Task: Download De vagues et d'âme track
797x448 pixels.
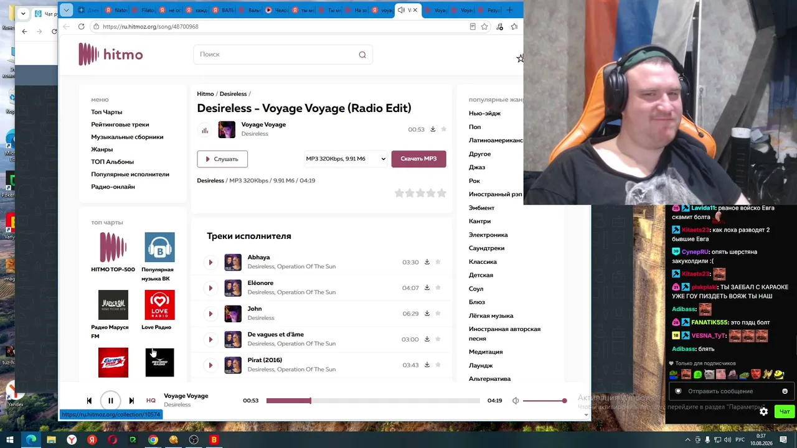Action: pyautogui.click(x=427, y=339)
